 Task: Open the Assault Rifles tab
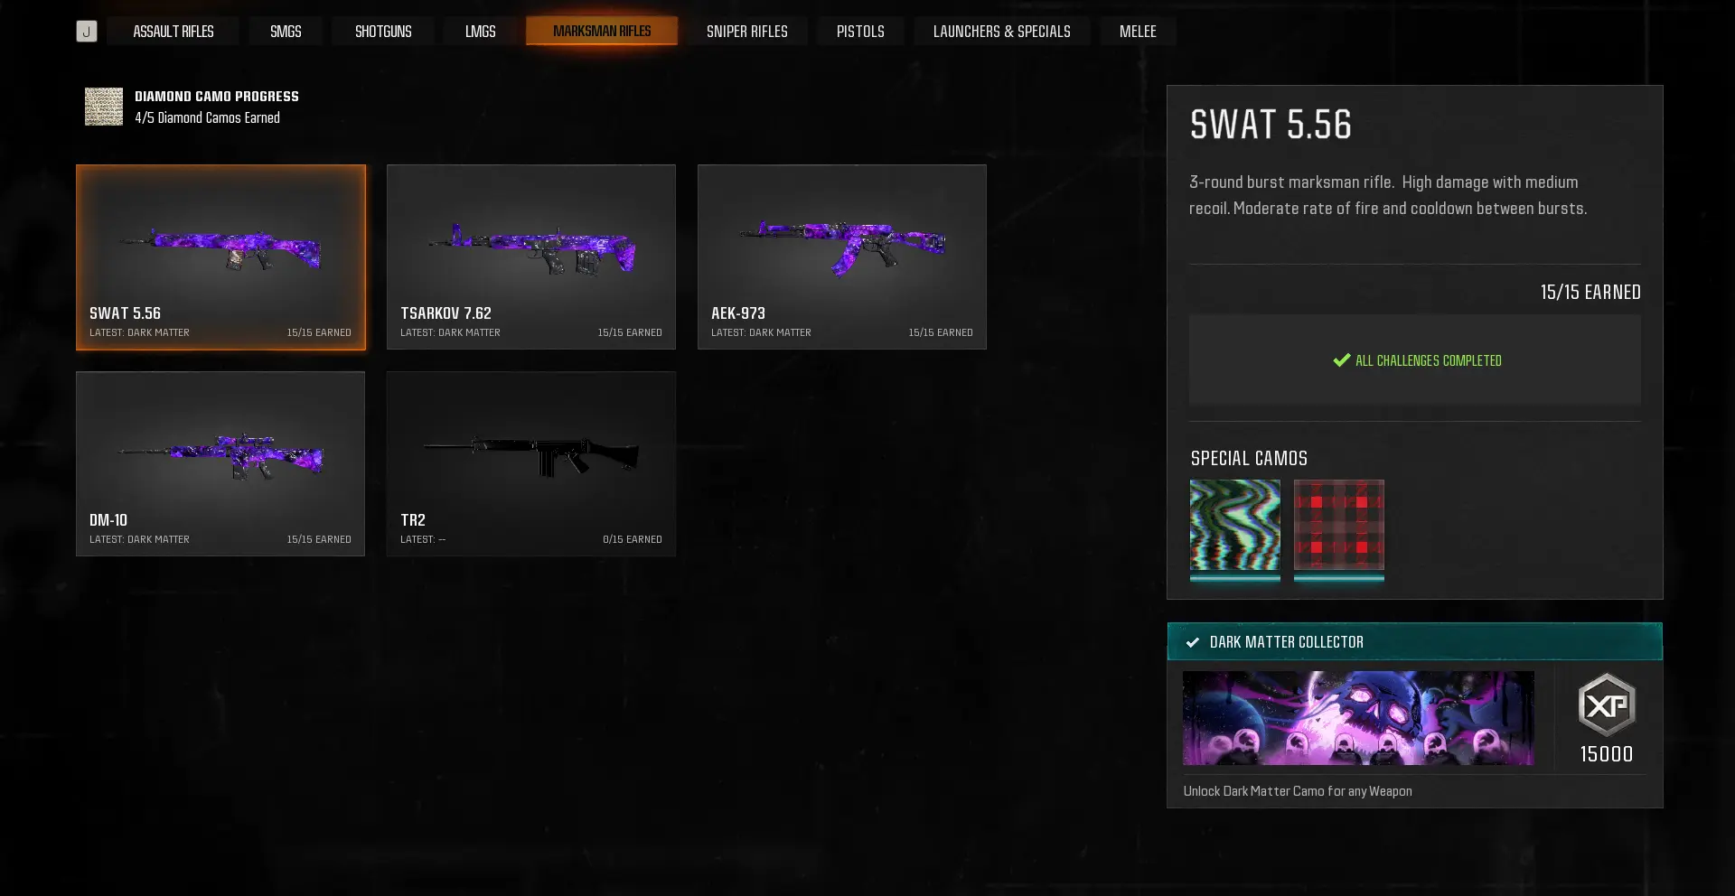(x=173, y=32)
